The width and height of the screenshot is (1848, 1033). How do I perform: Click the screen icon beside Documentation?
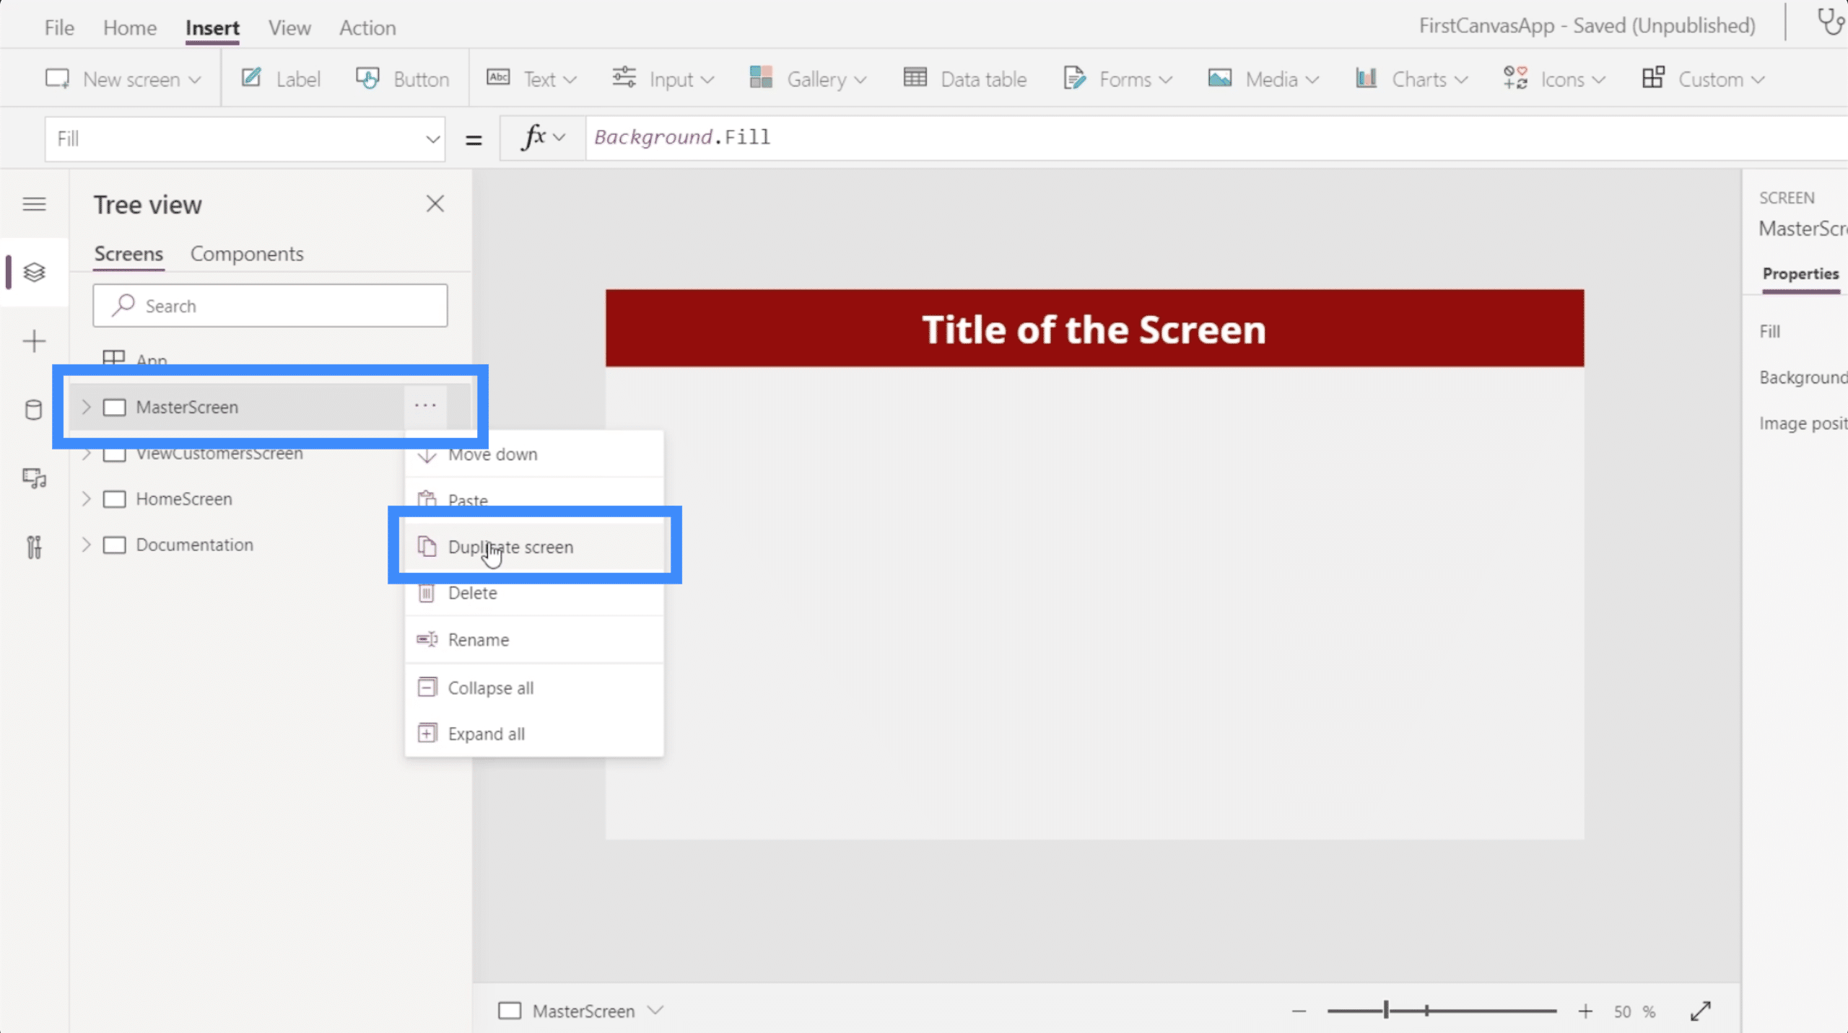point(114,545)
